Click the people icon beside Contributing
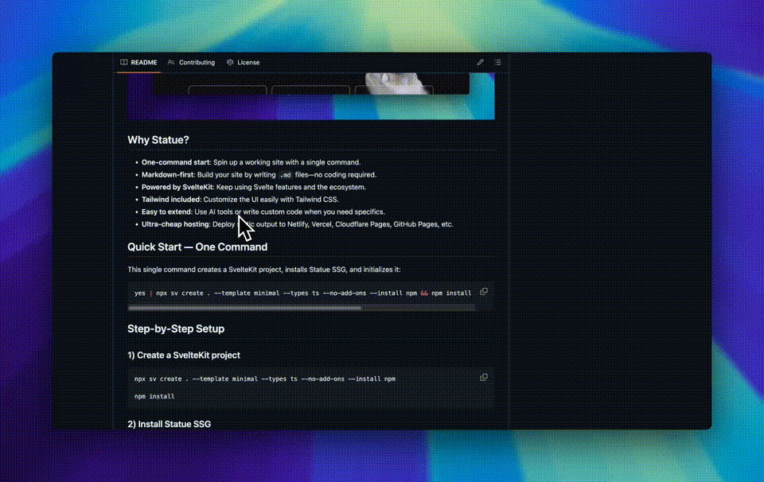 tap(171, 62)
